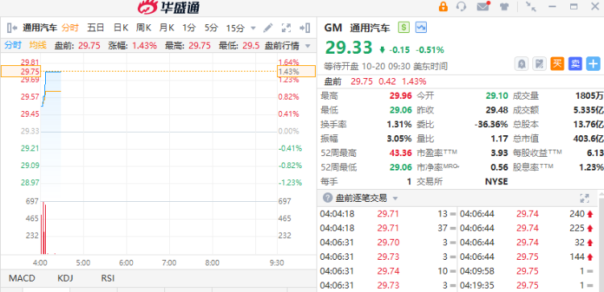Click the 9:30 time label on chart axis

tap(276, 263)
